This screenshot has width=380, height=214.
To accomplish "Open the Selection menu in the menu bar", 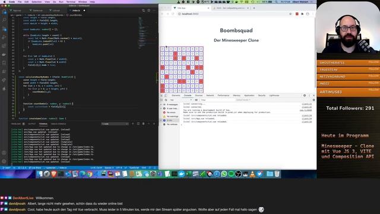I will [x=37, y=2].
